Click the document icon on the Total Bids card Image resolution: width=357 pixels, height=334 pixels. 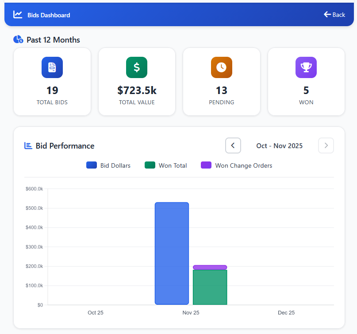click(x=52, y=67)
